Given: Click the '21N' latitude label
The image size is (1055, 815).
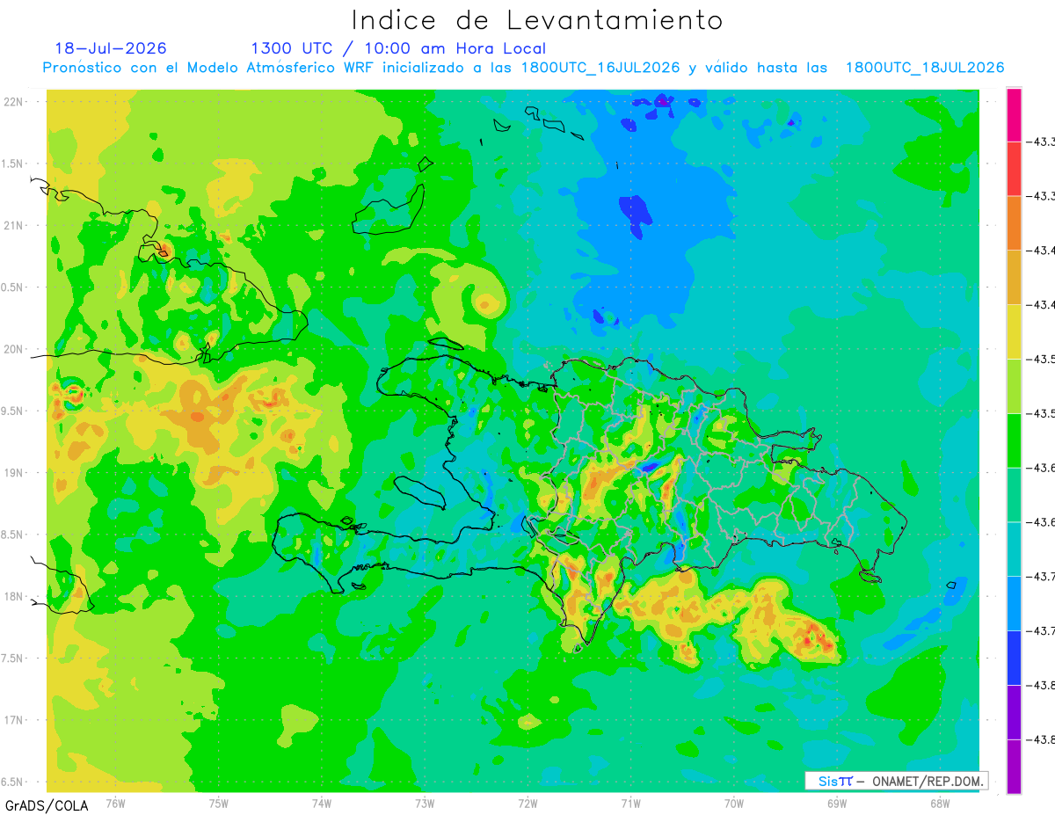Looking at the screenshot, I should pyautogui.click(x=15, y=226).
